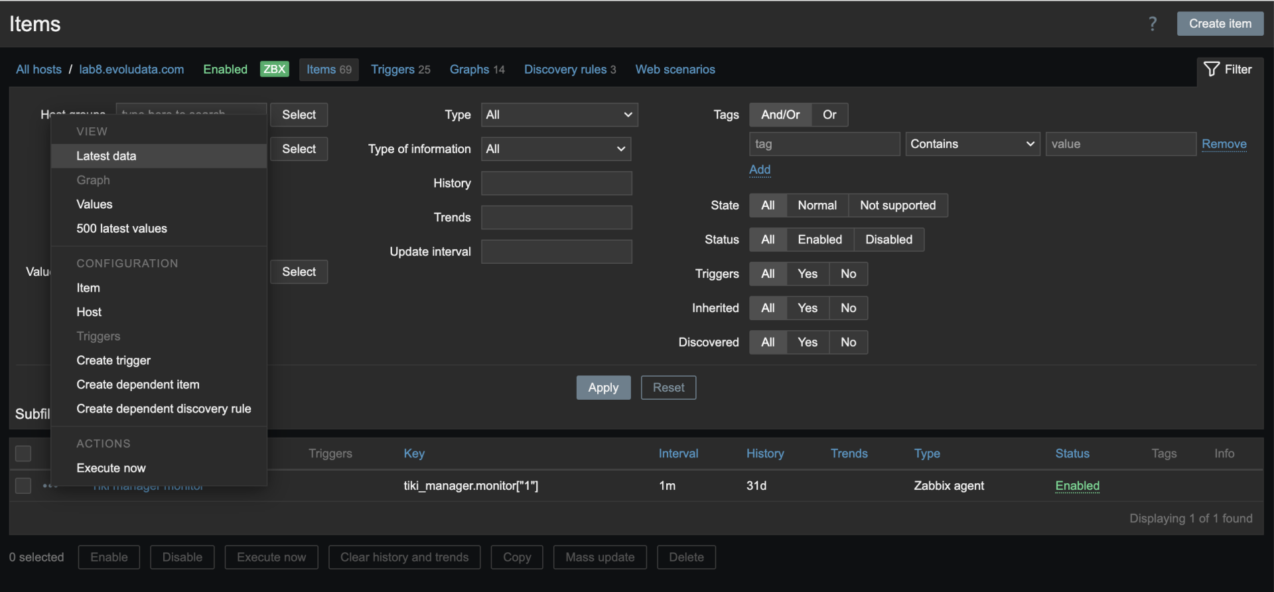
Task: Sort table by Type column
Action: pos(926,453)
